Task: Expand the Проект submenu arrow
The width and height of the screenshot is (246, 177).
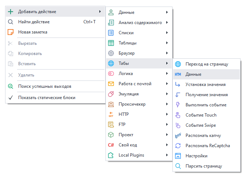Action: (167, 135)
